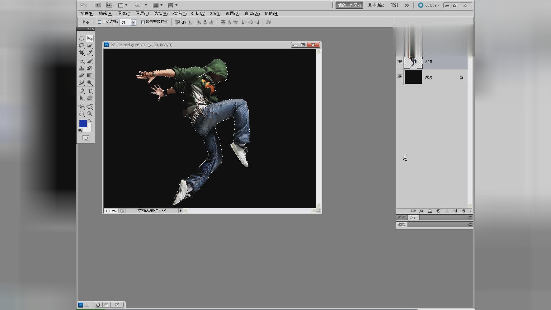Viewport: 551px width, 310px height.
Task: Create a new layer group
Action: coord(447,211)
